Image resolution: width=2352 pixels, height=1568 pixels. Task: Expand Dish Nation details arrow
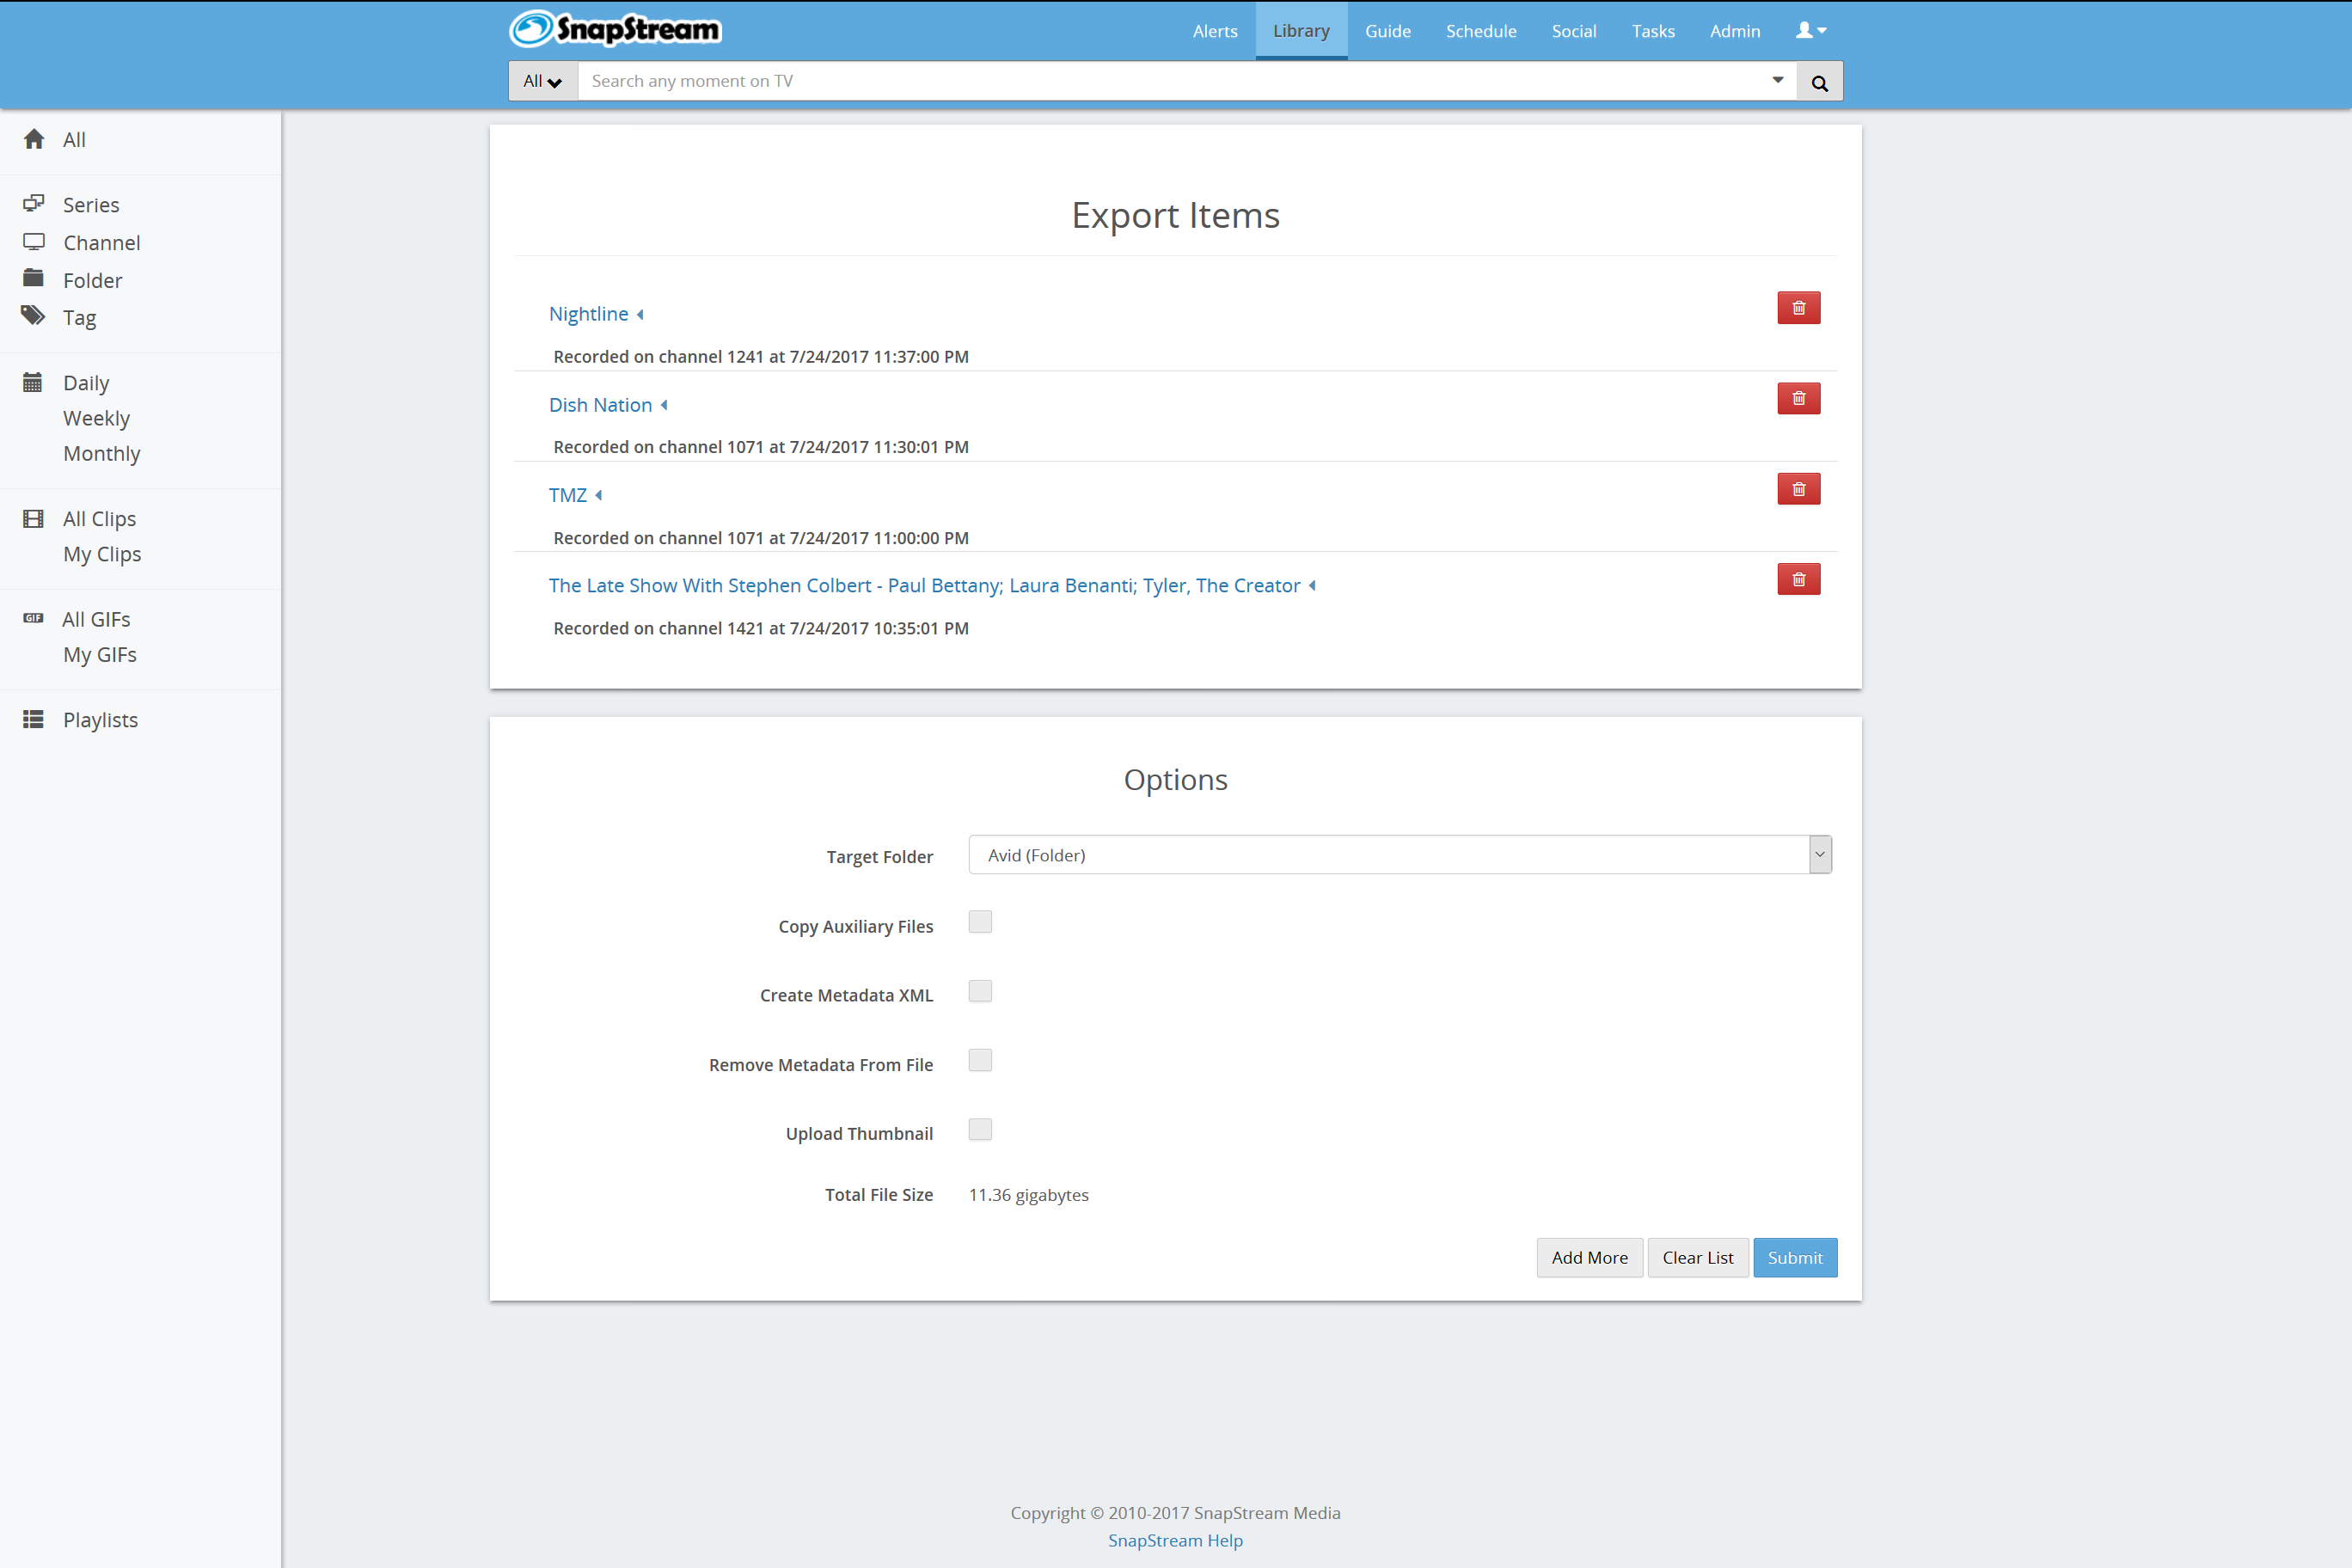(x=664, y=405)
